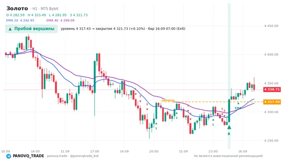Image resolution: width=287 pixels, height=161 pixels.
Task: Click the 17:00 time axis label
Action: click(x=95, y=151)
